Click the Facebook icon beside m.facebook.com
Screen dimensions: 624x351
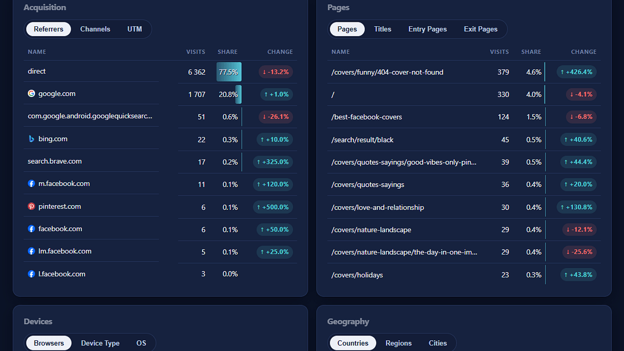31,184
